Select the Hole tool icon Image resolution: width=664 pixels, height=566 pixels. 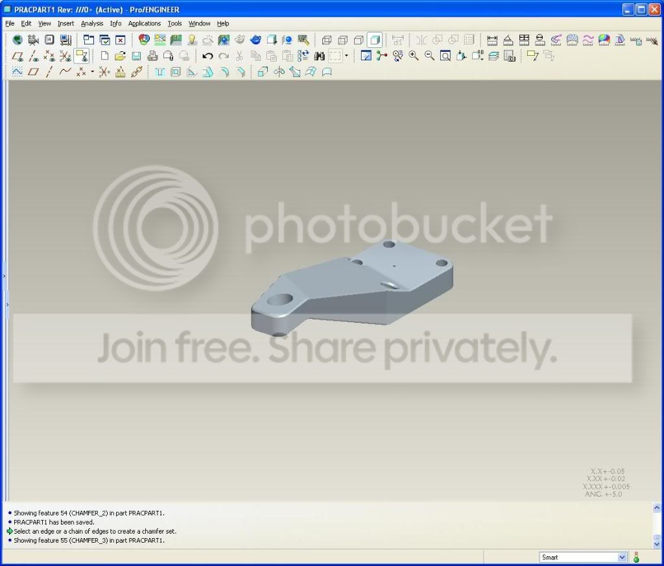coord(160,72)
